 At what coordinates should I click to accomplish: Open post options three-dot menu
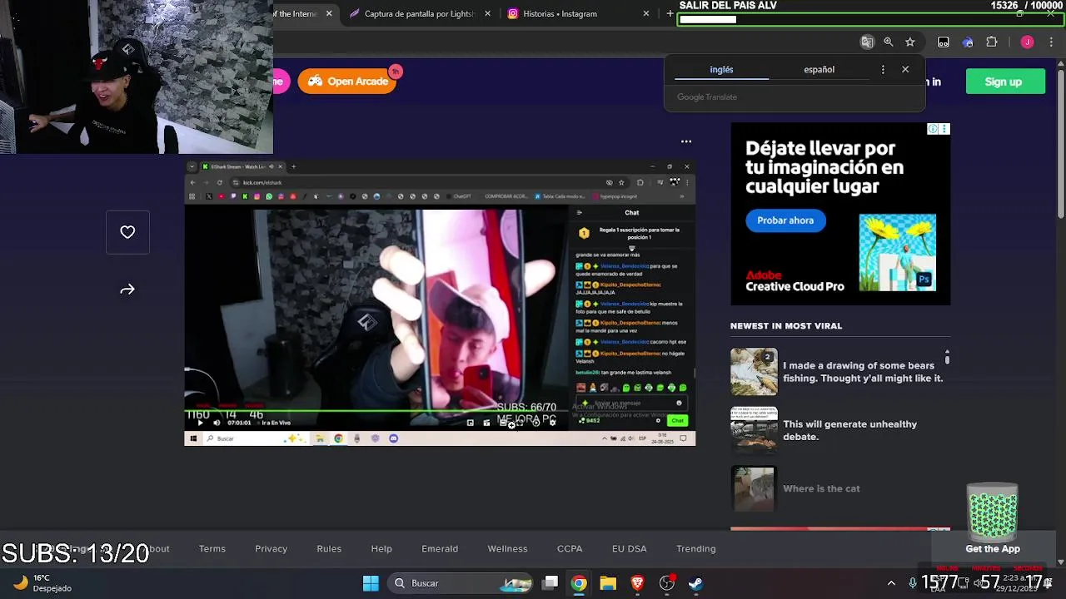pos(686,141)
